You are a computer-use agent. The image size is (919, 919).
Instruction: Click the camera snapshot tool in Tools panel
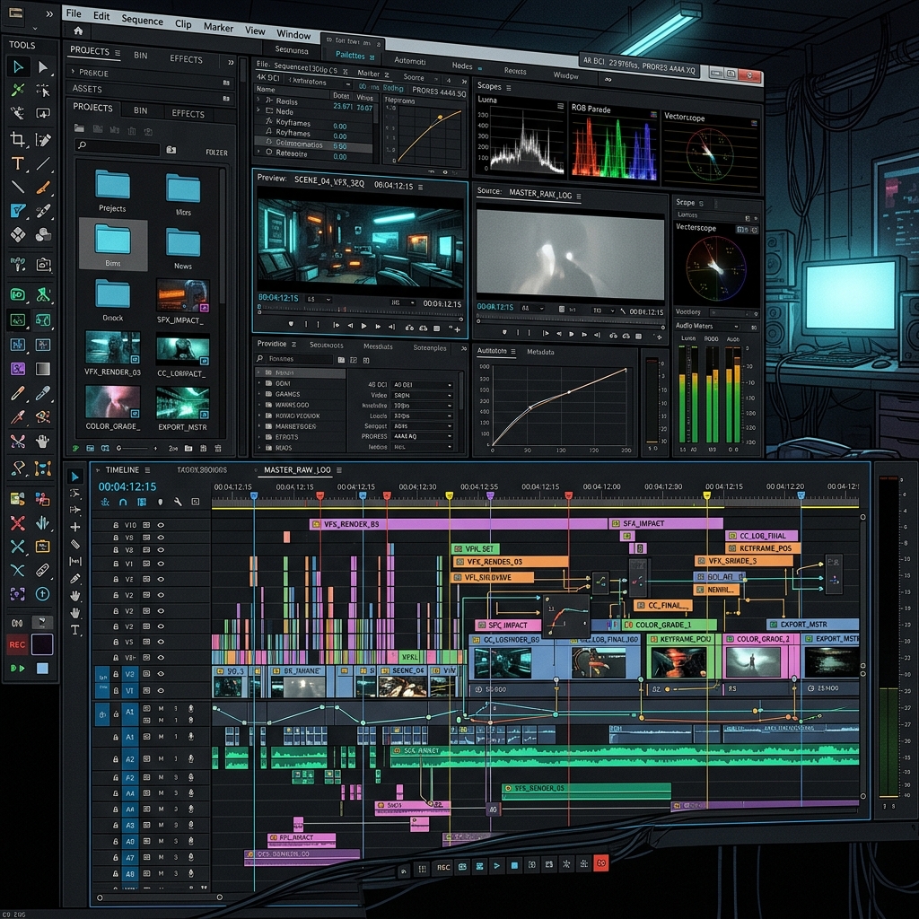[x=43, y=265]
